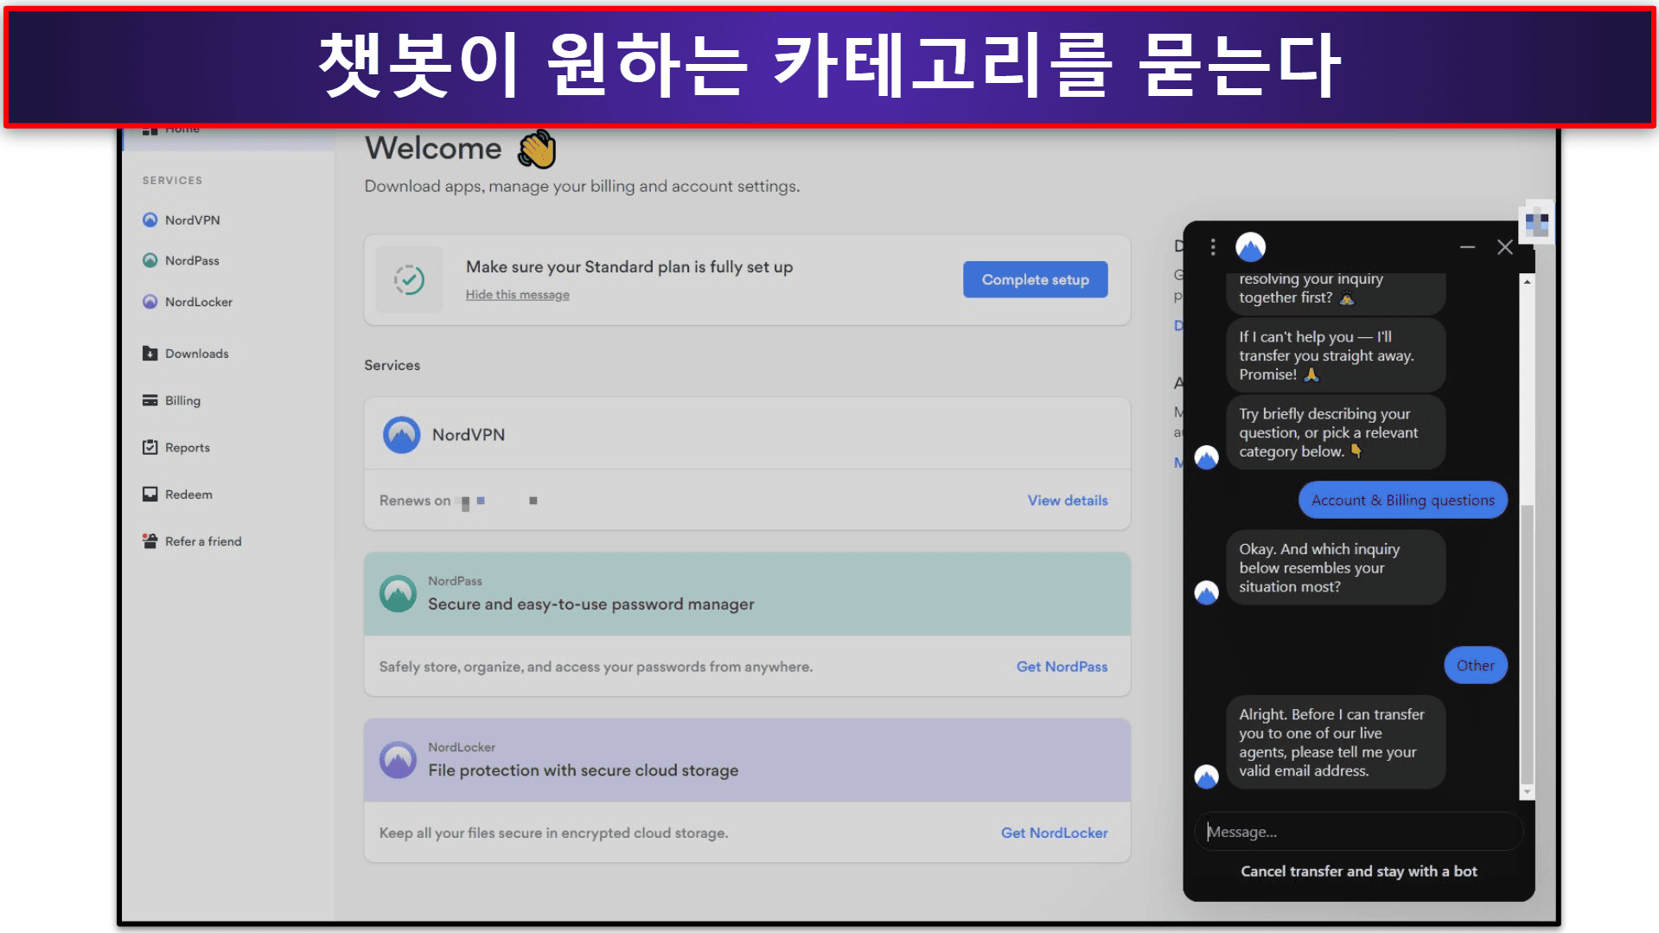Open the Redeem page
Image resolution: width=1659 pixels, height=933 pixels.
[188, 495]
